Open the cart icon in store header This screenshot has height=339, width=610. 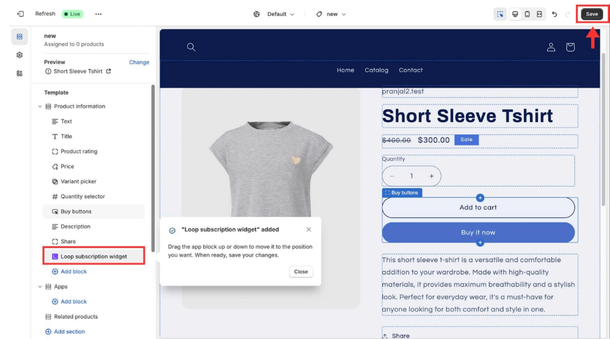tap(570, 47)
